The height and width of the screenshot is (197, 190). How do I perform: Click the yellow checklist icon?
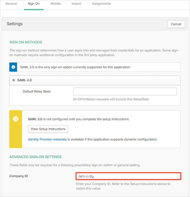[16, 119]
